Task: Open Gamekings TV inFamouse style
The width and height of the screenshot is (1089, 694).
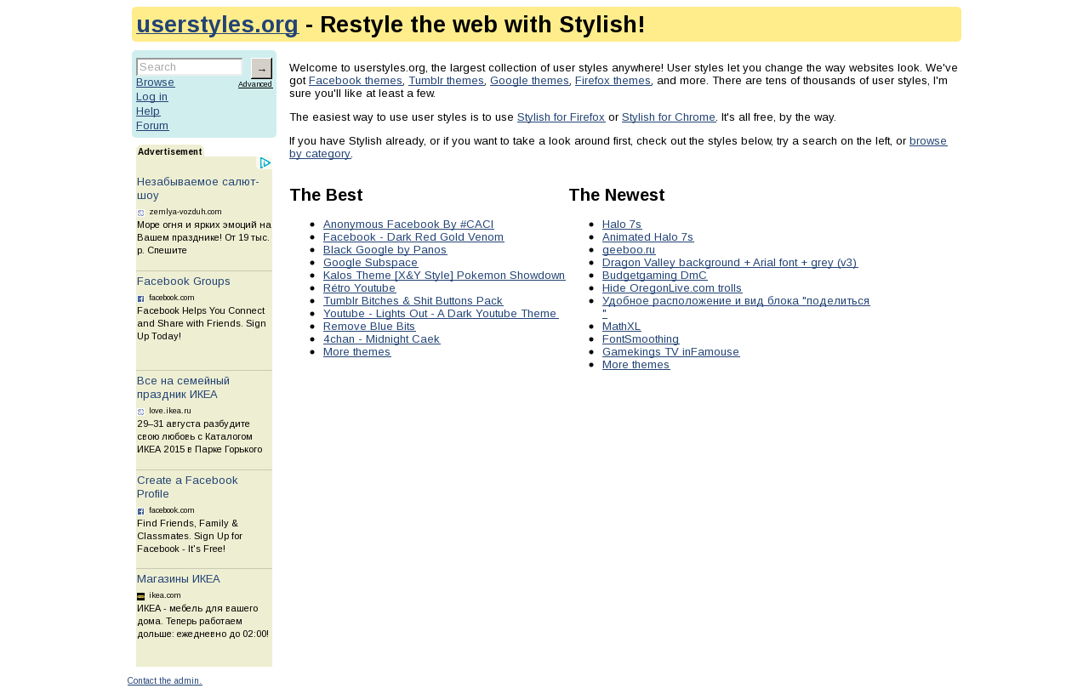Action: point(670,352)
